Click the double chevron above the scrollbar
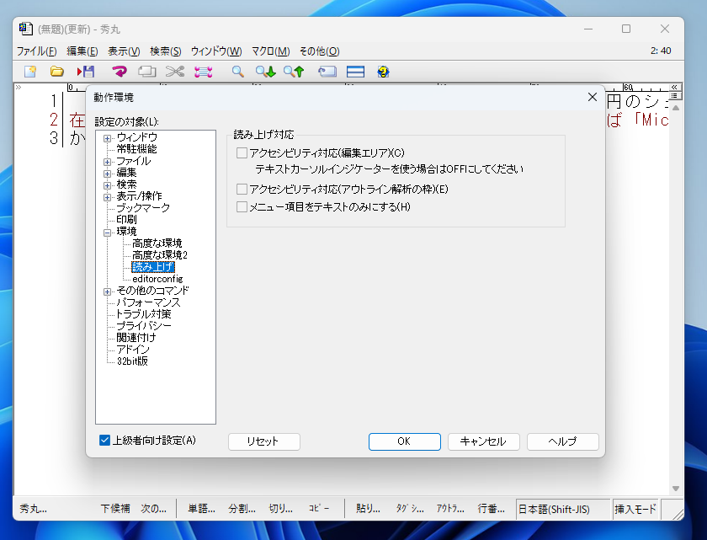Viewport: 707px width, 540px height. coord(674,87)
